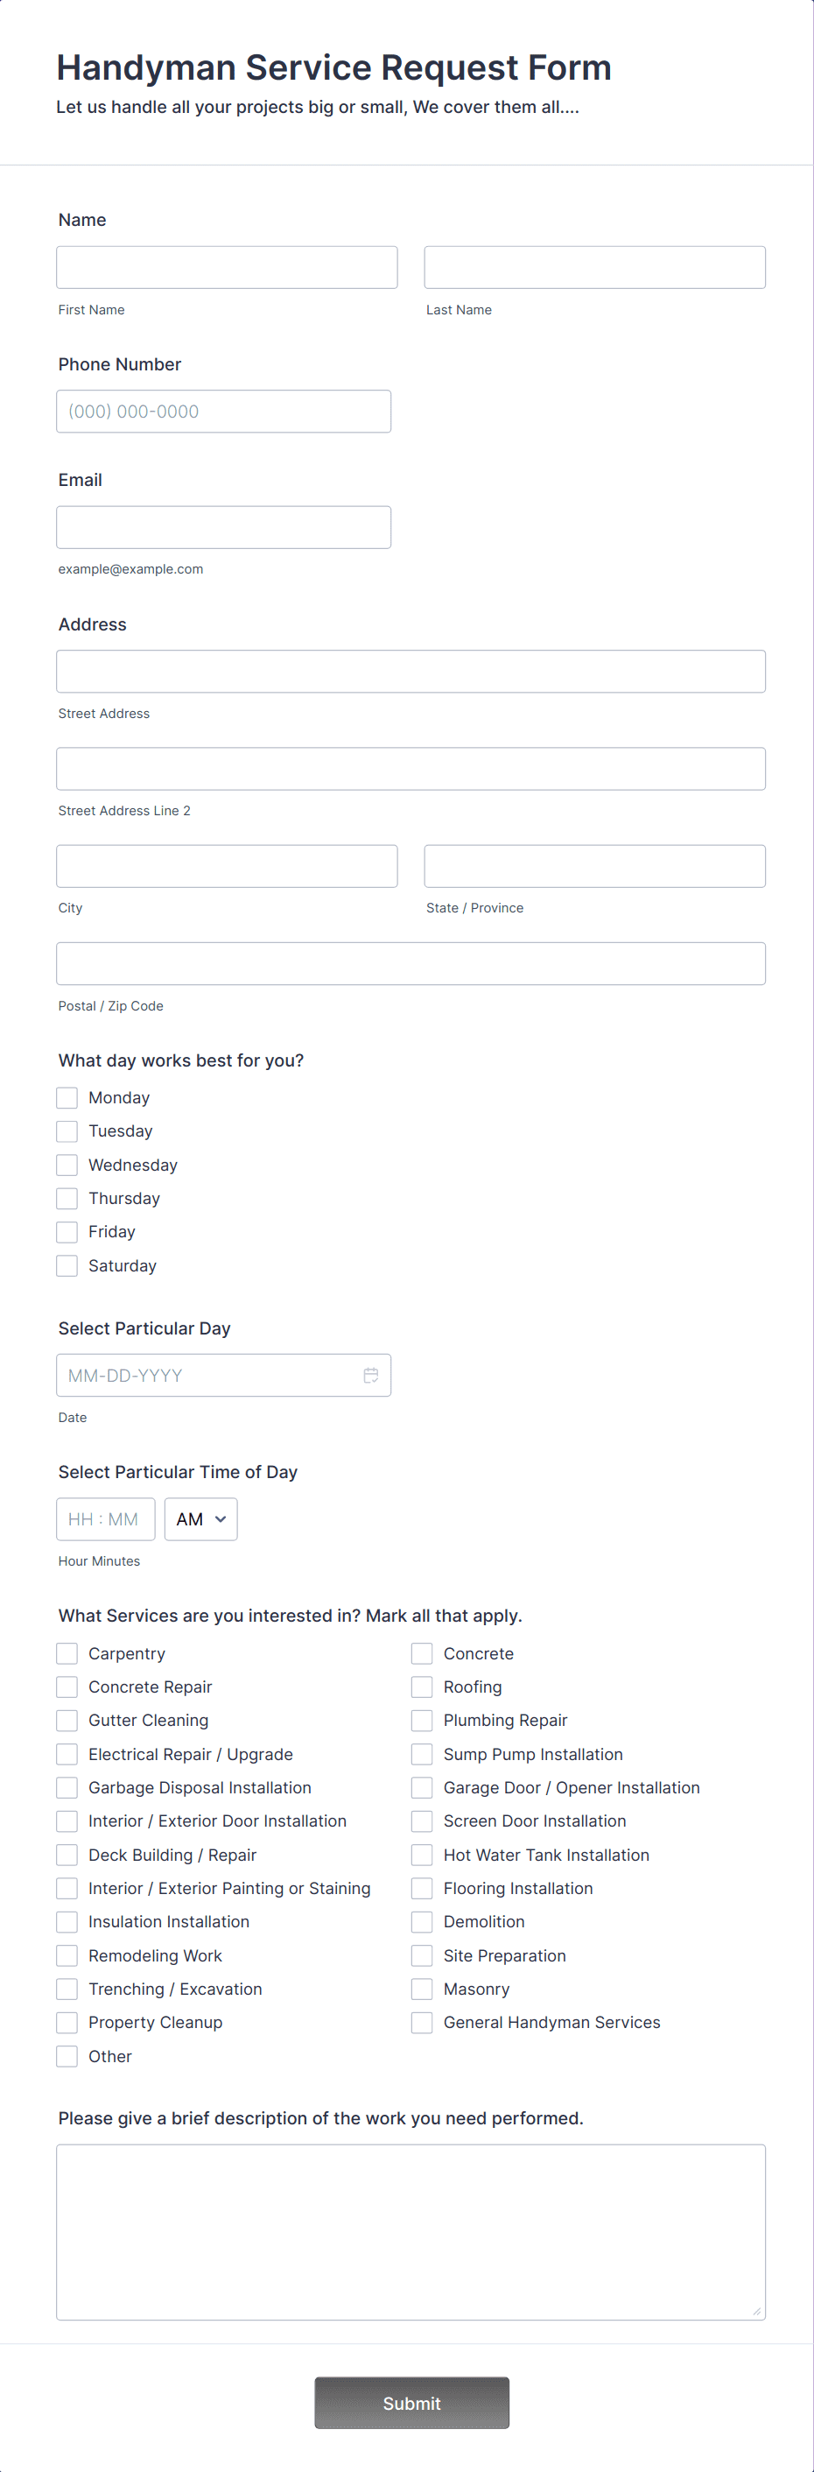
Task: Click the Submit button
Action: [x=411, y=2403]
